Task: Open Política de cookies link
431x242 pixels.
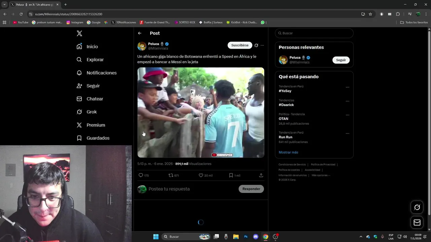Action: click(289, 170)
